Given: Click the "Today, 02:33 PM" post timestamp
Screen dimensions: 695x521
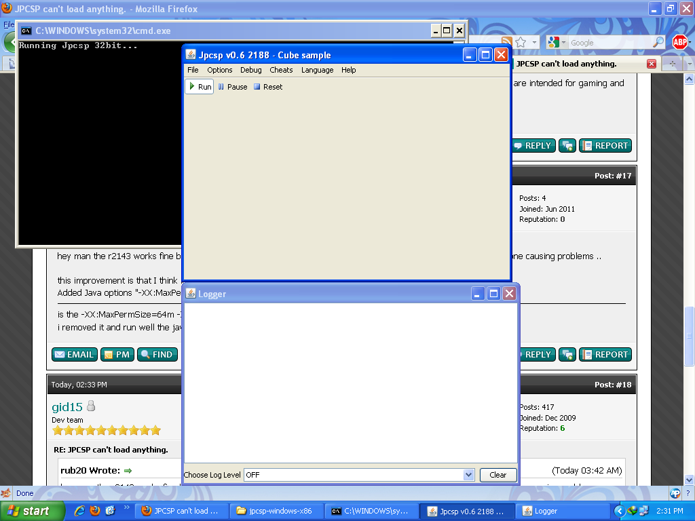Looking at the screenshot, I should point(79,385).
